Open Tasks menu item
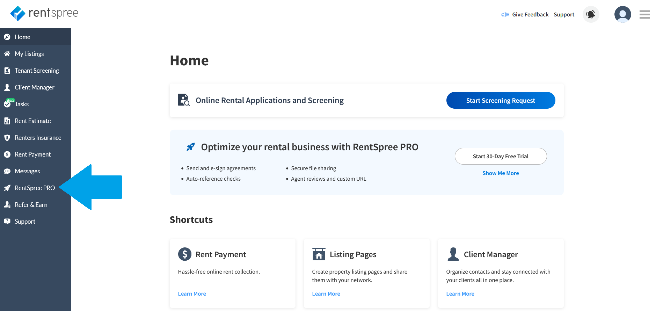This screenshot has height=311, width=656. (35, 104)
